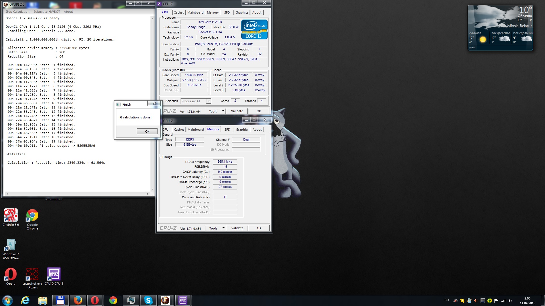Switch to GPUPI taskbar button
Viewport: 545px width, 306px height.
[165, 300]
